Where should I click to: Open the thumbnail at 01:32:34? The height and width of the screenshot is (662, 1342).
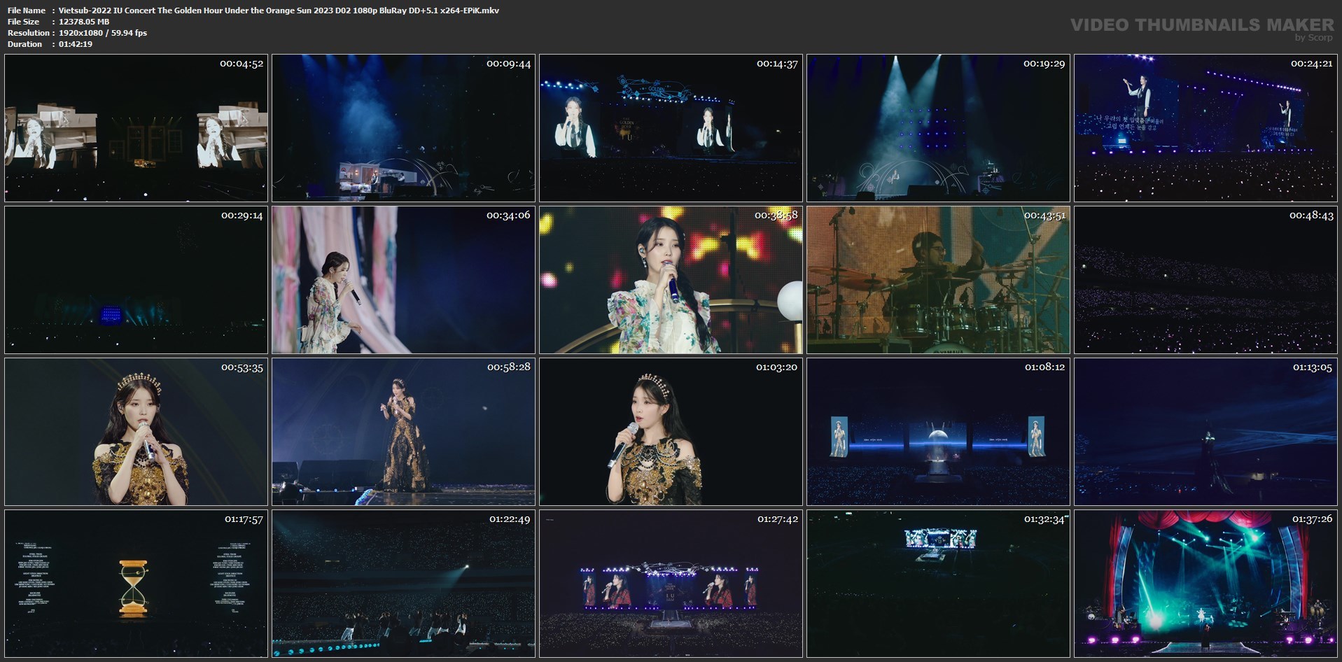[938, 584]
